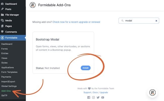
Task: Select Global Settings under Formidable
Action: [9, 86]
